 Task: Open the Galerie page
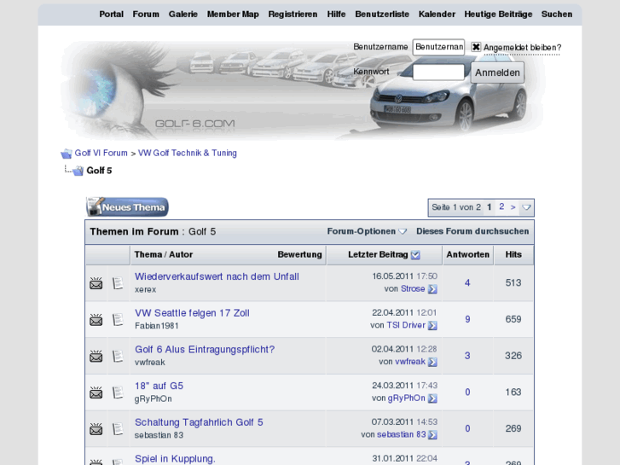coord(183,15)
